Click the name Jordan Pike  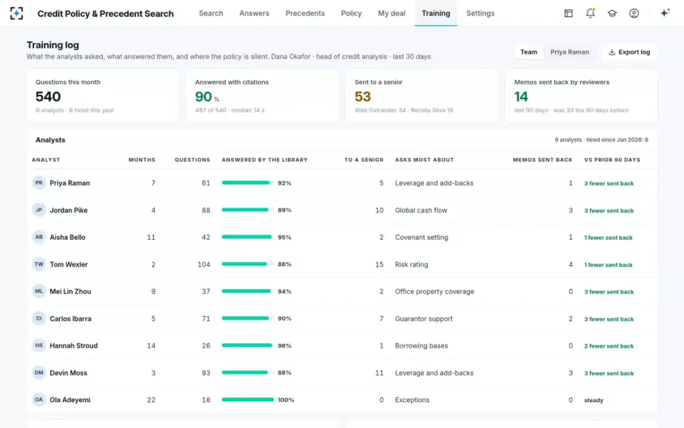[x=68, y=210]
